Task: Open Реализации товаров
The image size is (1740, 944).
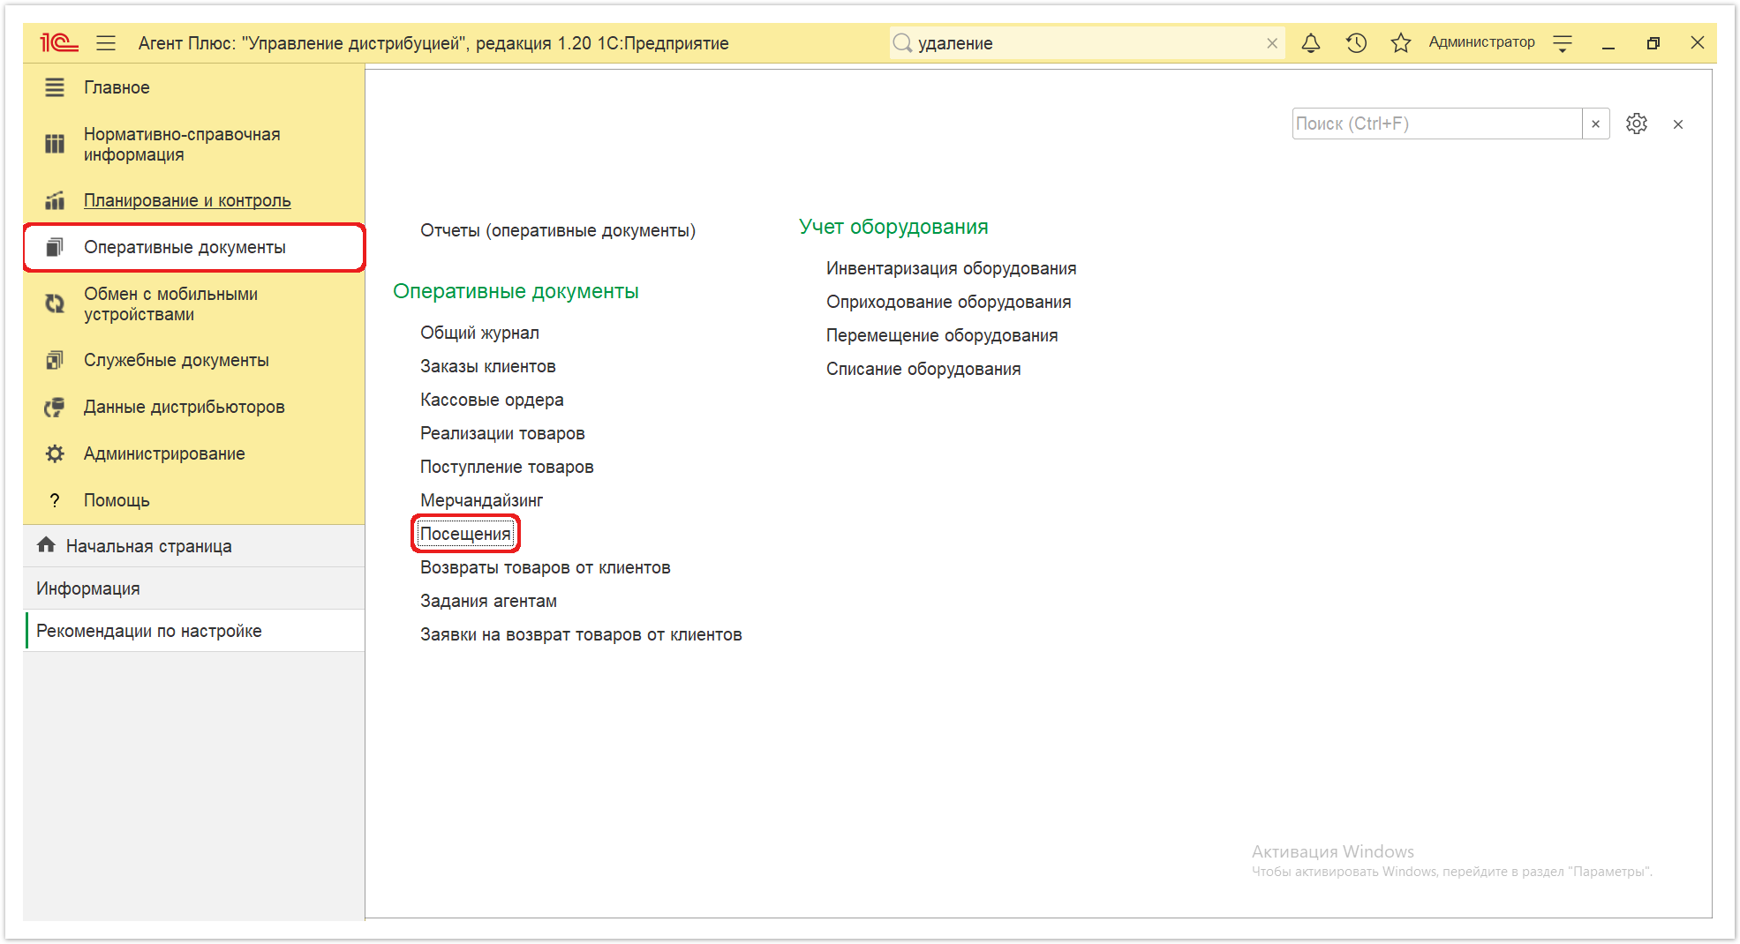Action: [502, 433]
